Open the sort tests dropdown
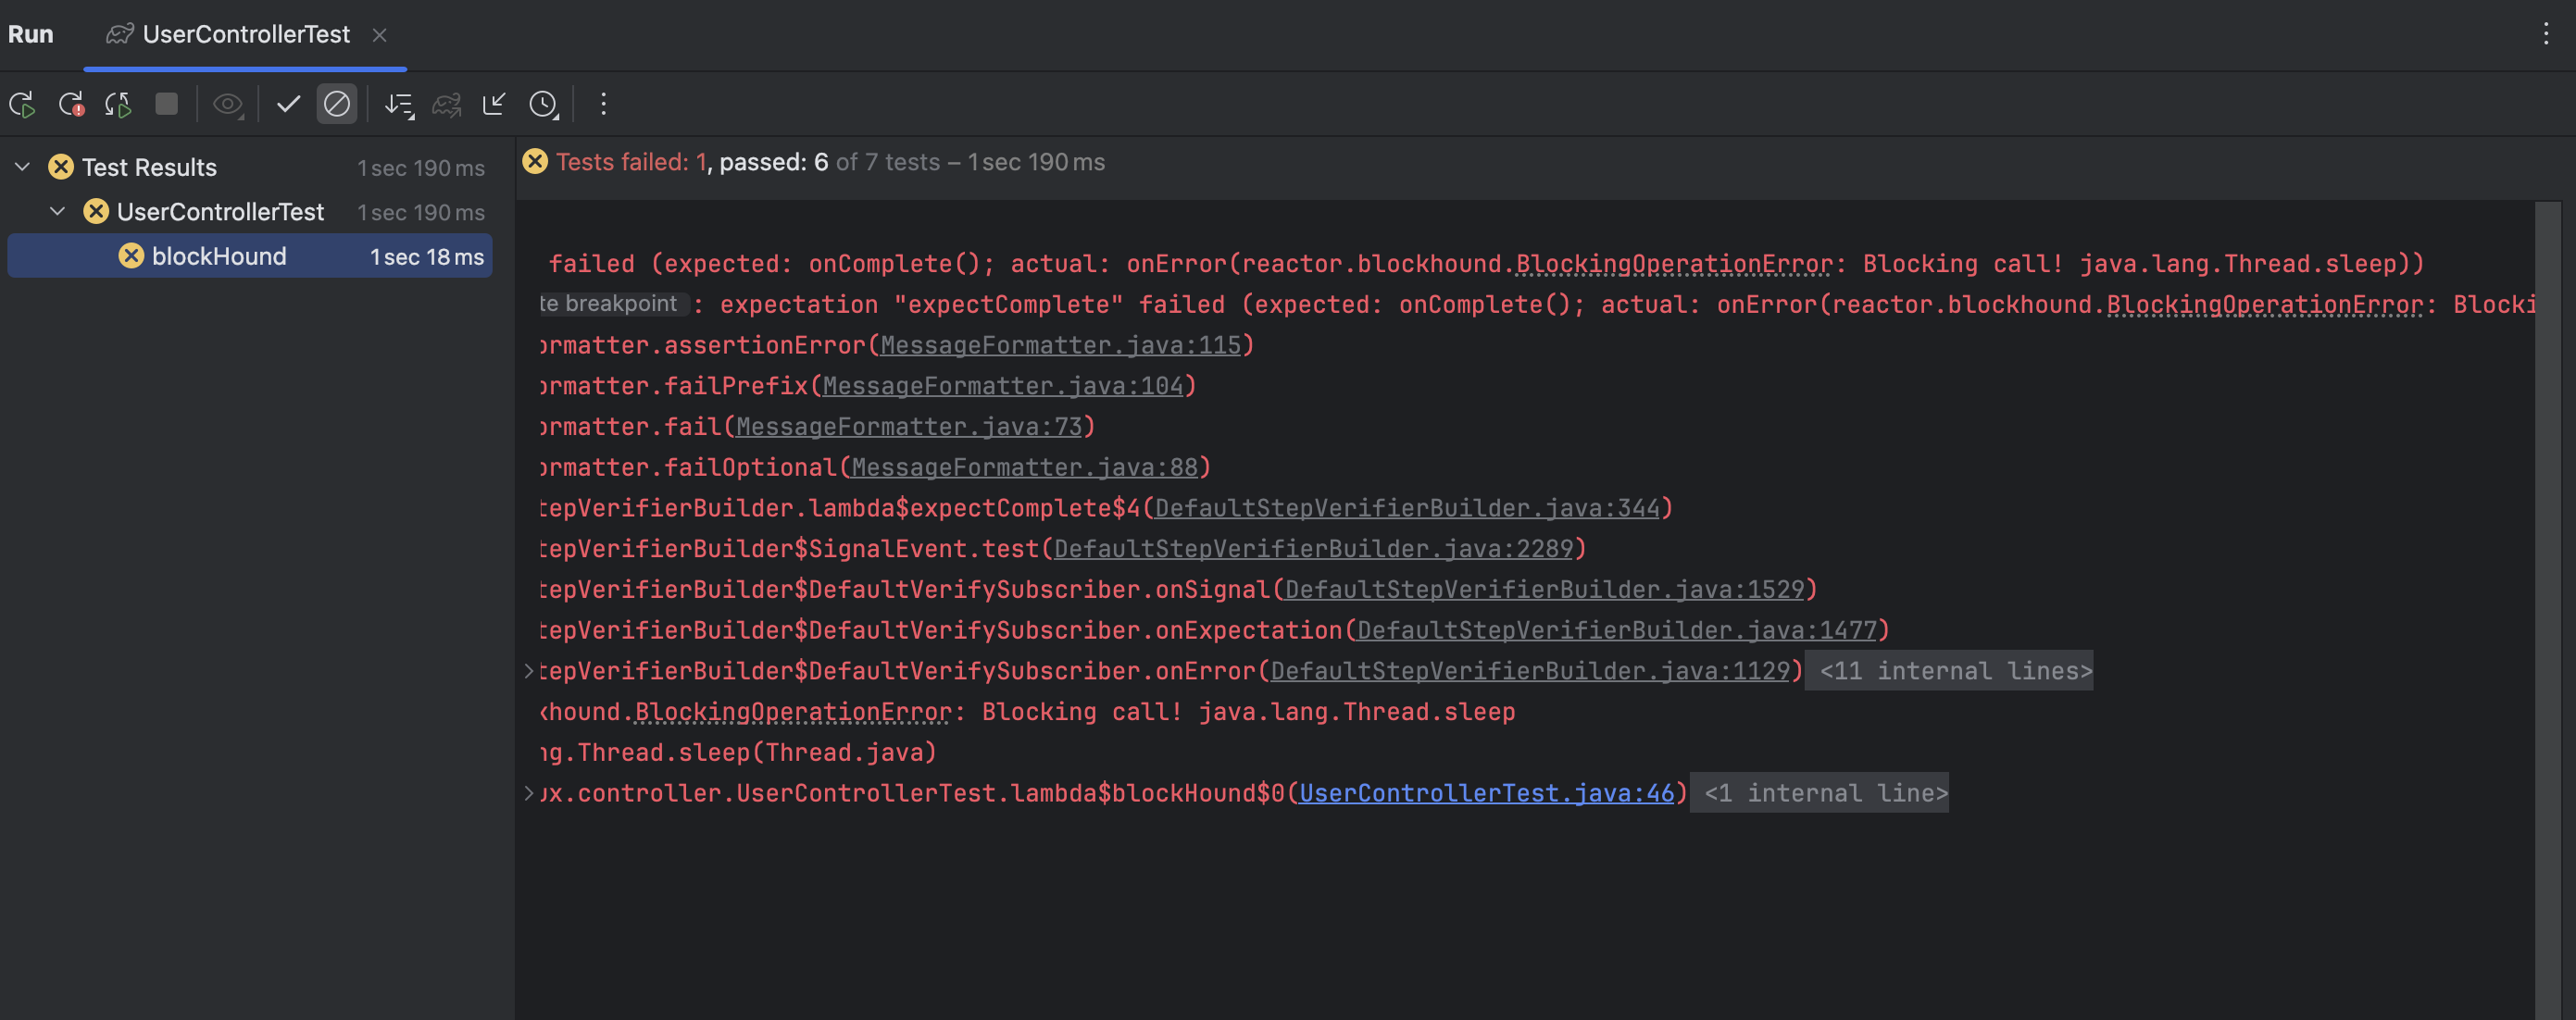This screenshot has height=1020, width=2576. coord(399,104)
